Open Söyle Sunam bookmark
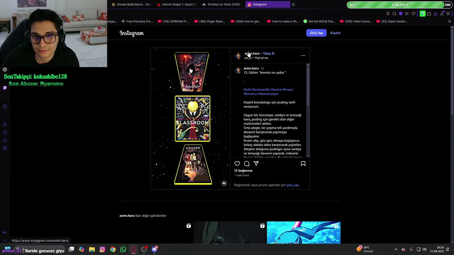Image resolution: width=454 pixels, height=255 pixels. (392, 21)
